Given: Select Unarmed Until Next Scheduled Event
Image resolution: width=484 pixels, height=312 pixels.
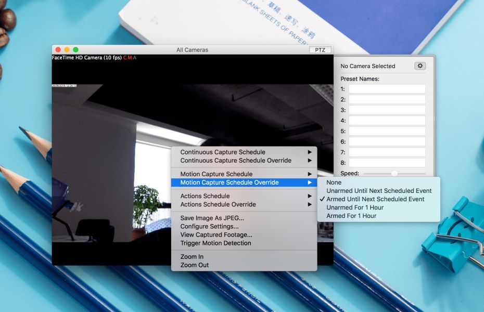Looking at the screenshot, I should tap(379, 190).
